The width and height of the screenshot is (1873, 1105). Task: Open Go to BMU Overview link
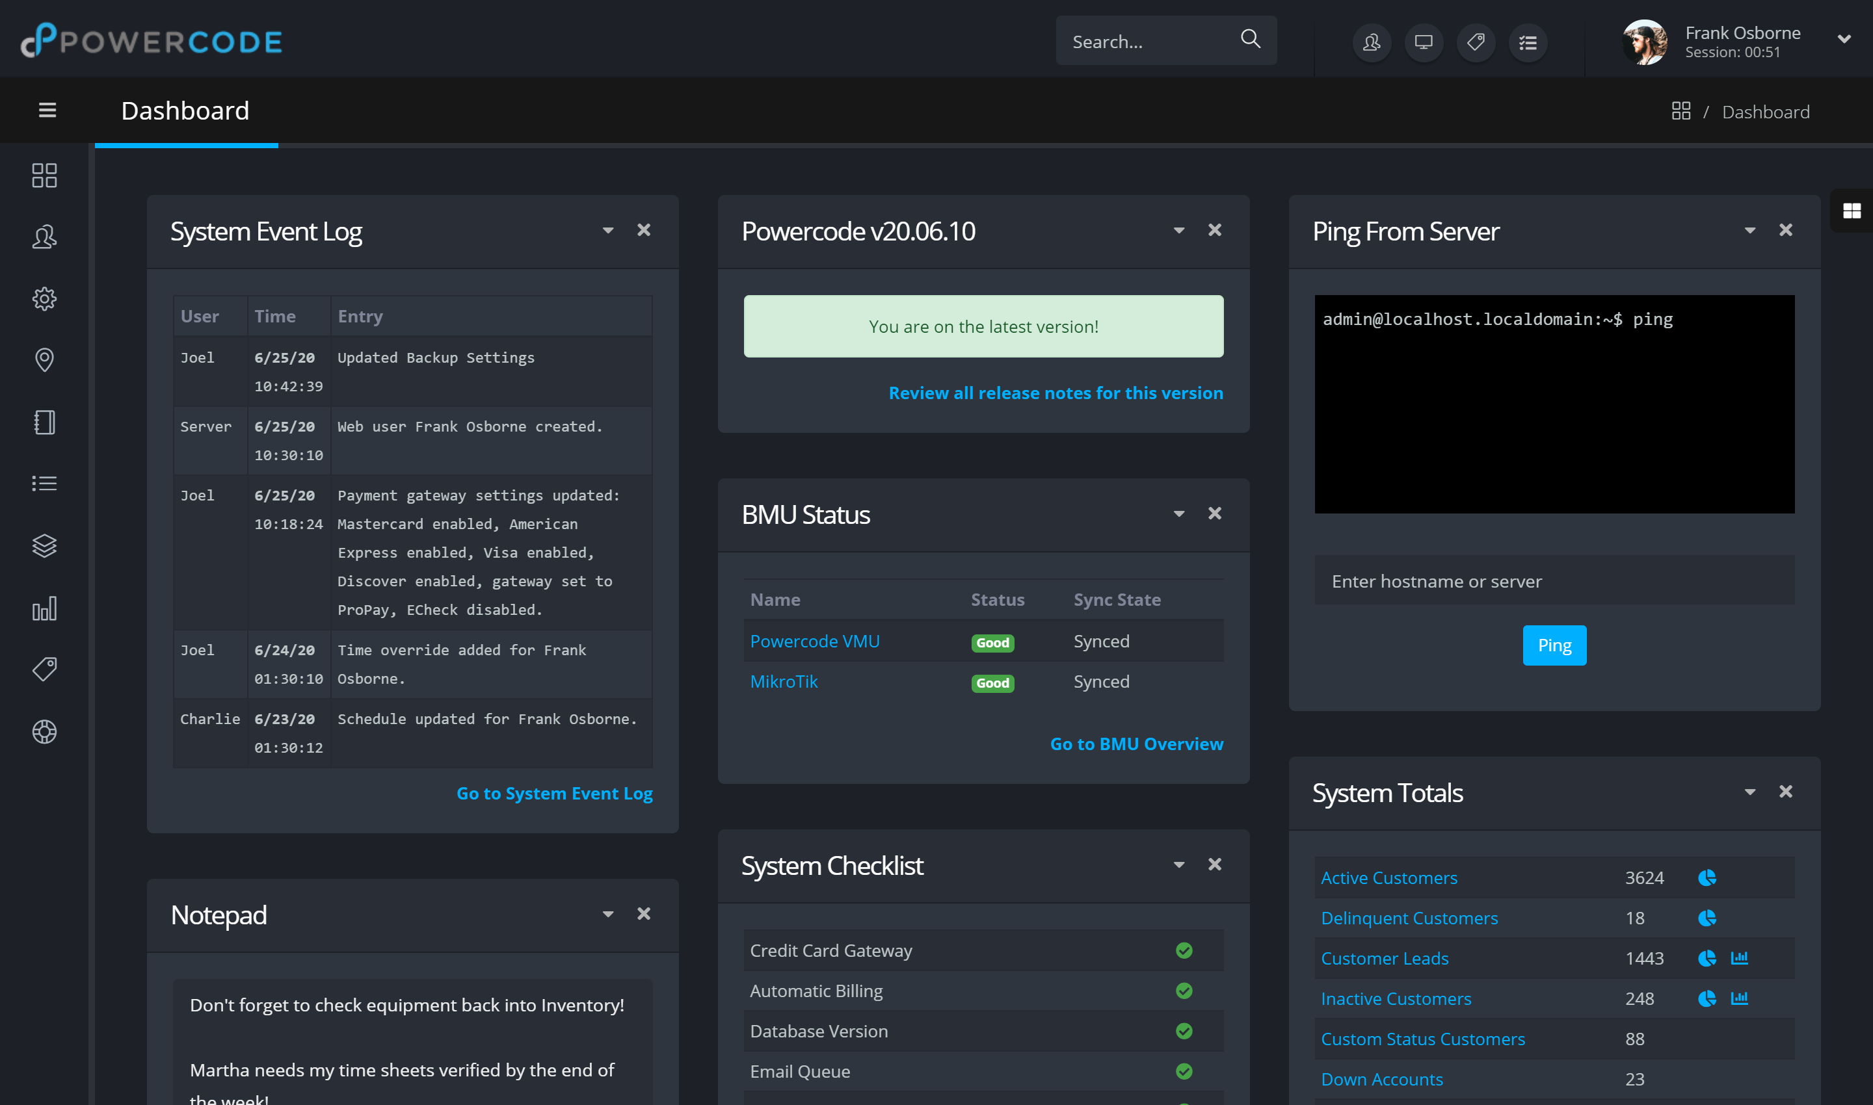1136,744
